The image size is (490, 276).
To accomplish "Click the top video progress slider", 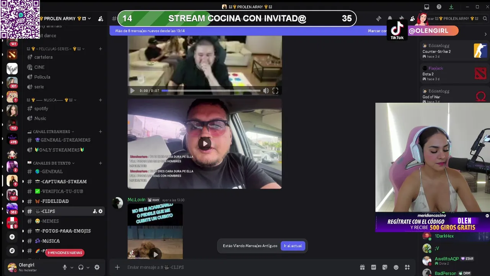I will point(211,91).
